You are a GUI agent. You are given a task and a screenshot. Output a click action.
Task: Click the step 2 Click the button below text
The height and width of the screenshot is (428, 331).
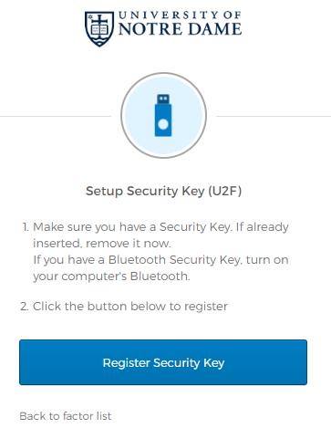pos(130,307)
